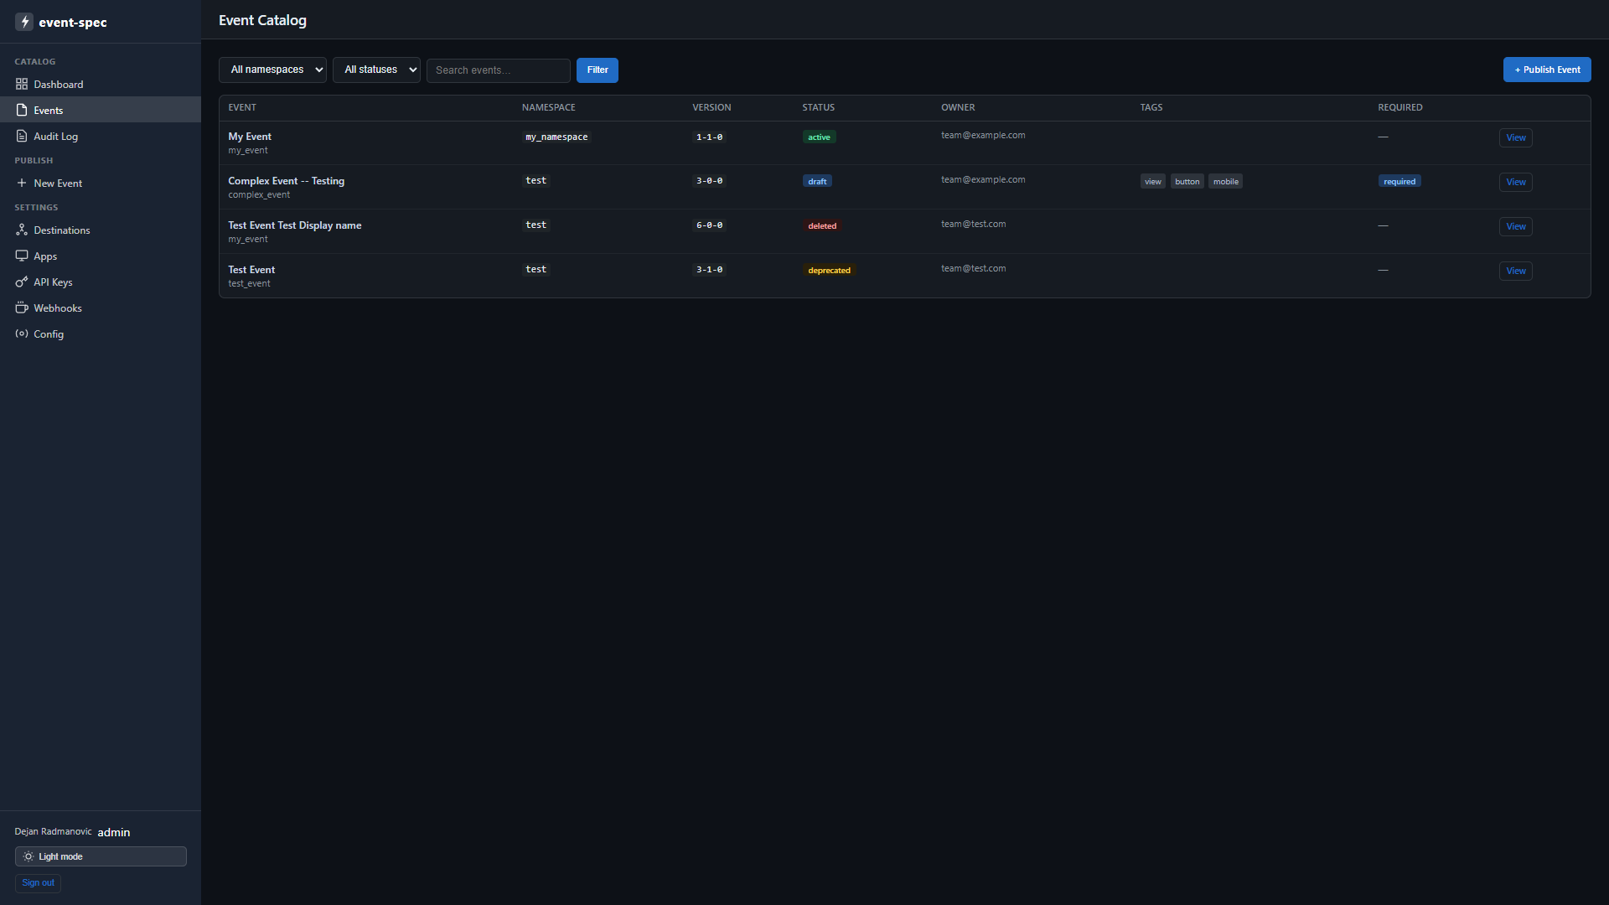
Task: Expand the All statuses dropdown
Action: tap(376, 70)
